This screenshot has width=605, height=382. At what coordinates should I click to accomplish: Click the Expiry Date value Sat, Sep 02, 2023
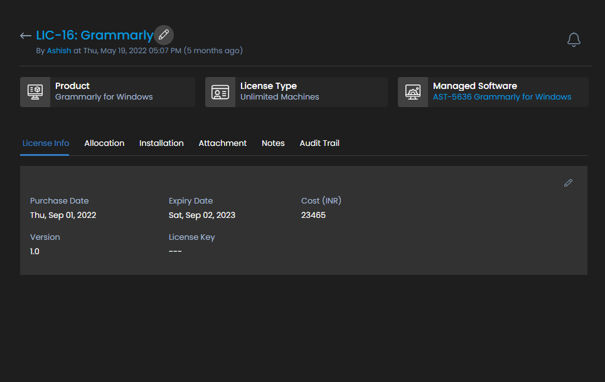tap(202, 215)
